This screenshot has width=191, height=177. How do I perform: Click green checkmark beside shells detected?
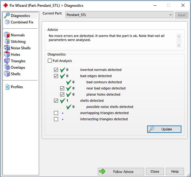[x=63, y=101]
